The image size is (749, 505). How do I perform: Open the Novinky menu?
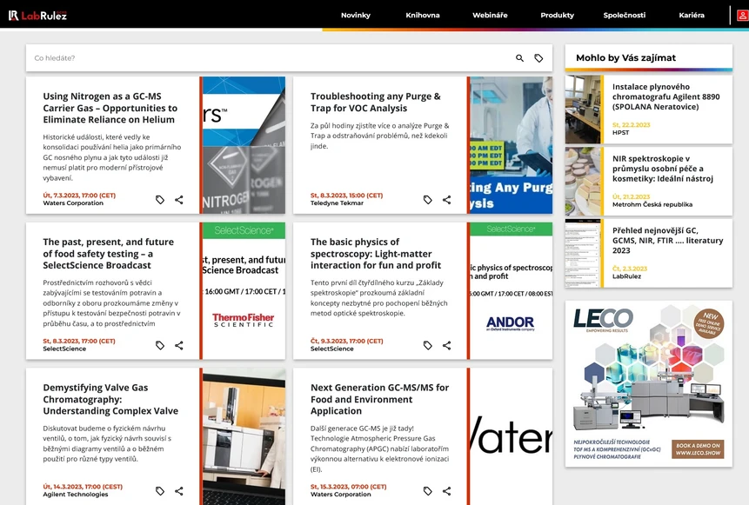point(355,15)
